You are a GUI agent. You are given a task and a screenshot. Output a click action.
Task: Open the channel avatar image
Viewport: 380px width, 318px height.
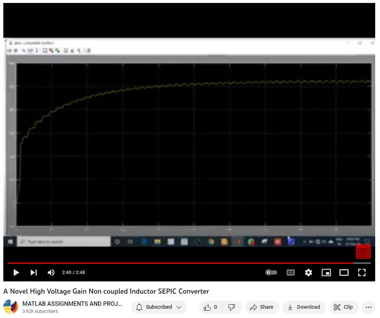pos(11,307)
